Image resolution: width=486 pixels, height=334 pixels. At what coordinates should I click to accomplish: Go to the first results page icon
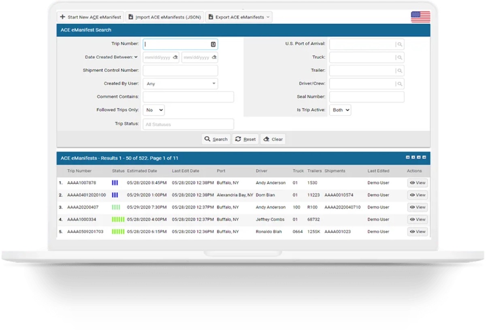tap(408, 157)
